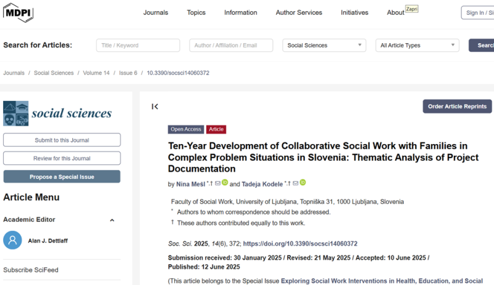
Task: Click email icon next to Tadeja Kodele
Action: 296,183
